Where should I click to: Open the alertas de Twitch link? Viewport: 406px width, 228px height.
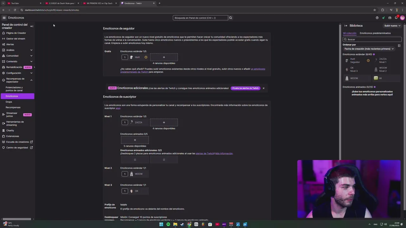click(x=205, y=154)
